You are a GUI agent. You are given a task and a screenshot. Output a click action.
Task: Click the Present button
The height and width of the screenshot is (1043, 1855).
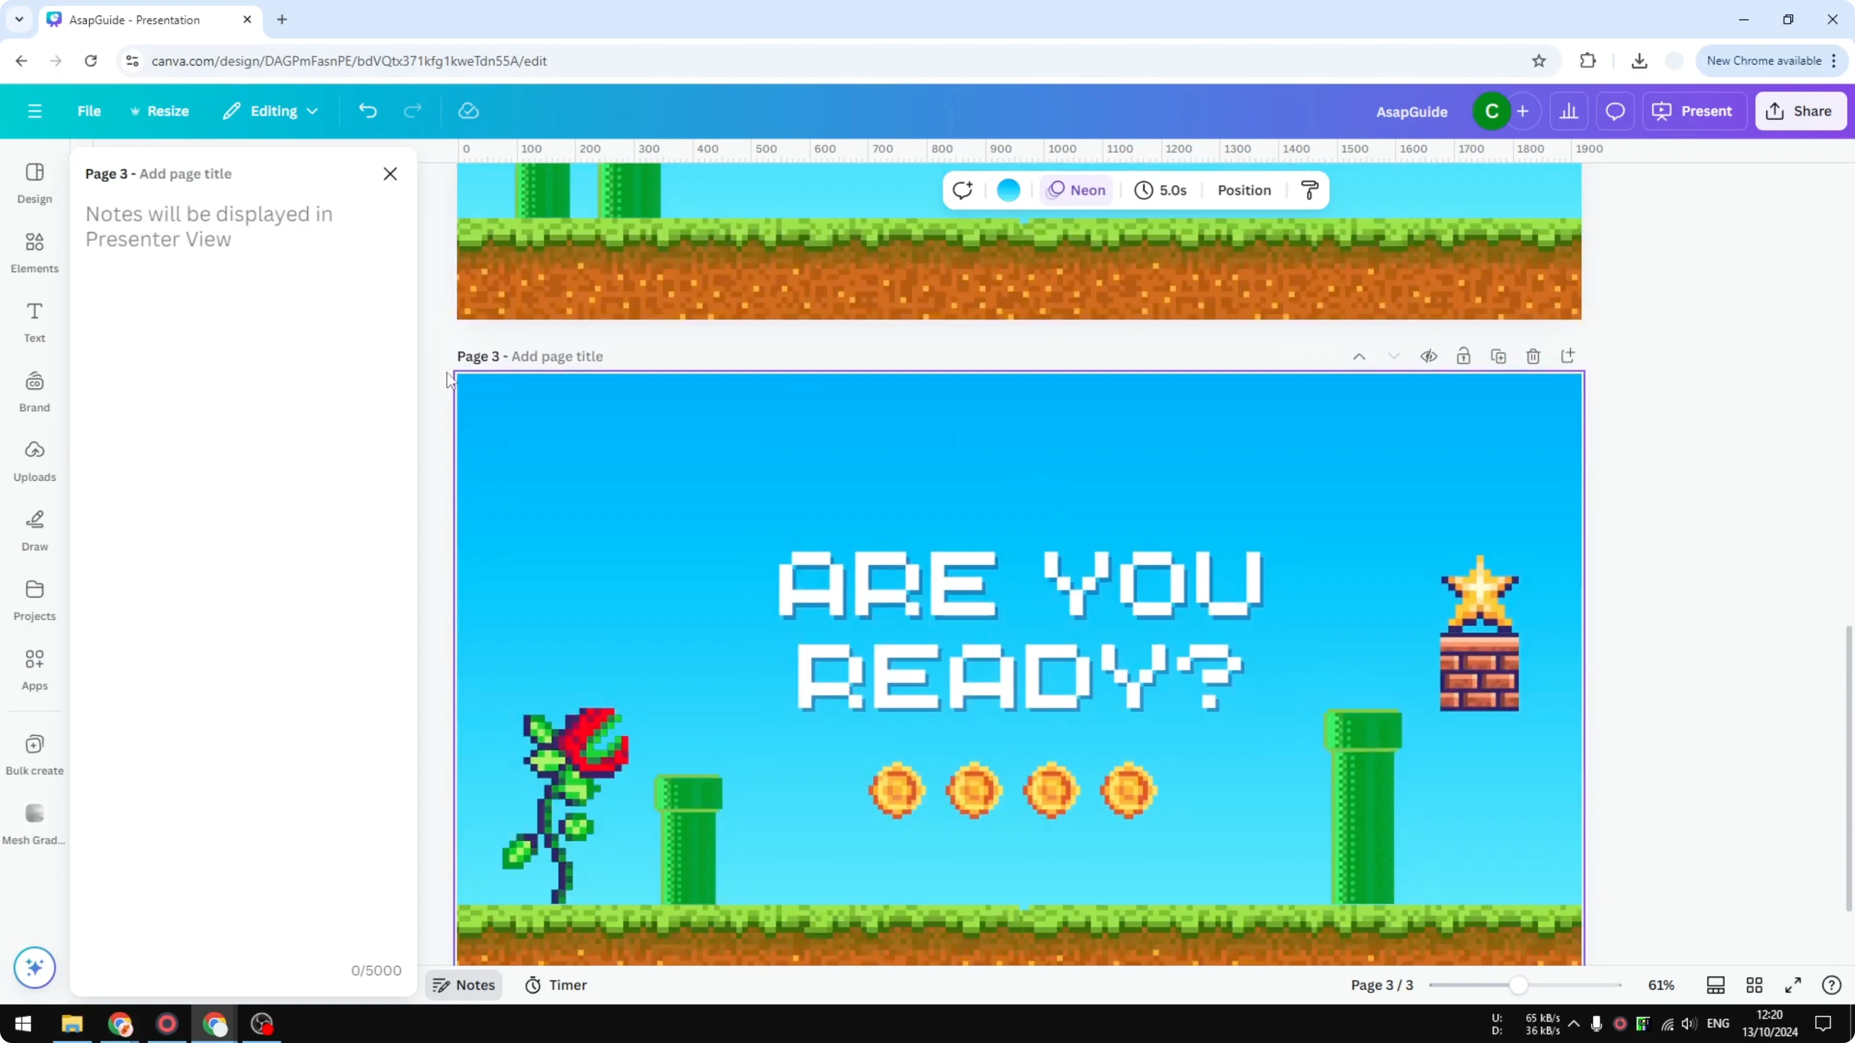click(1693, 111)
